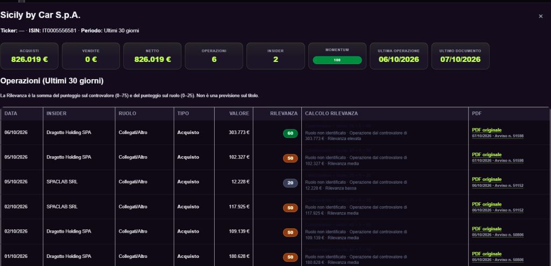The height and width of the screenshot is (266, 551).
Task: Click relevance badge 50 in 180.628 € row
Action: [x=290, y=257]
